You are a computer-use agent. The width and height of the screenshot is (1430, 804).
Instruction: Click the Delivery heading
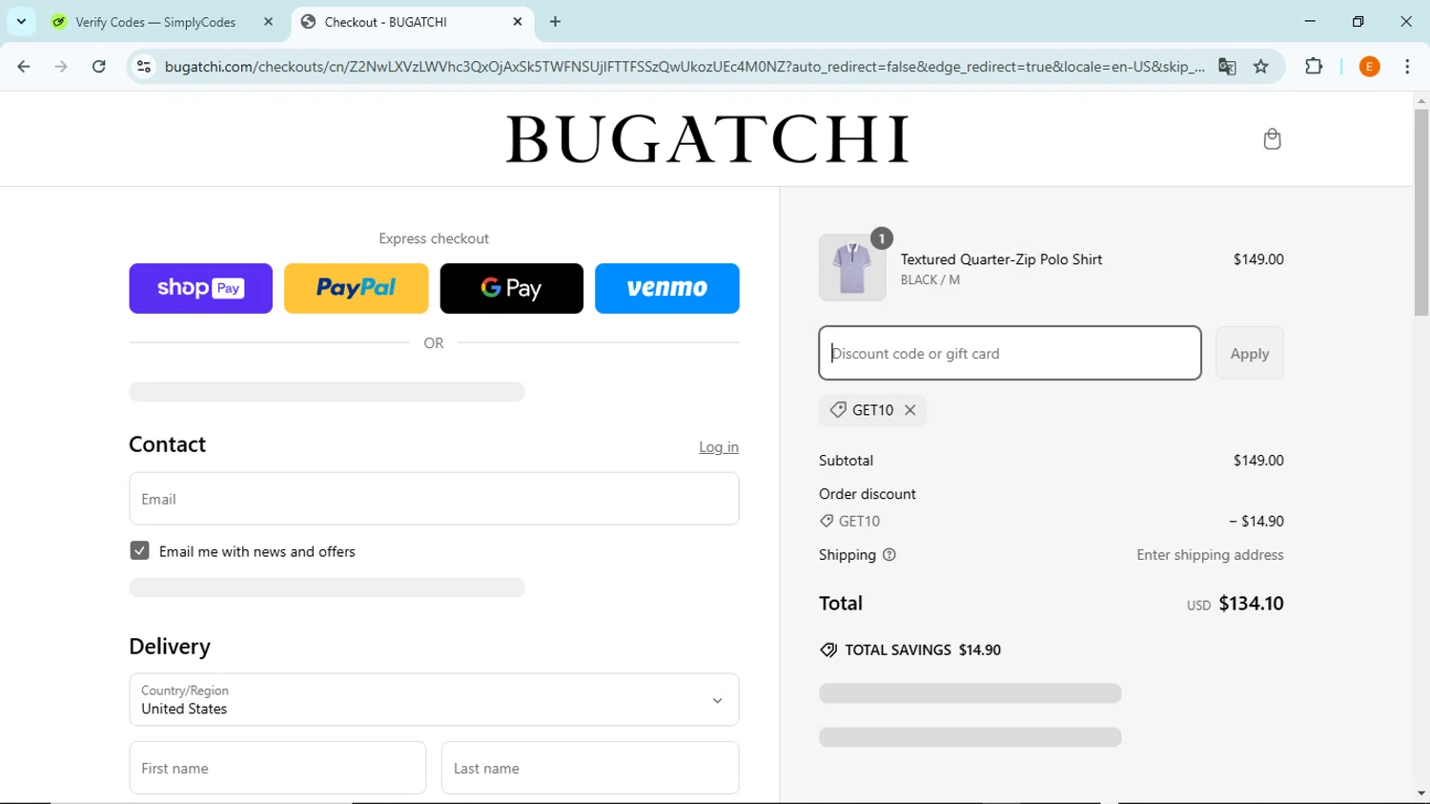click(x=170, y=647)
